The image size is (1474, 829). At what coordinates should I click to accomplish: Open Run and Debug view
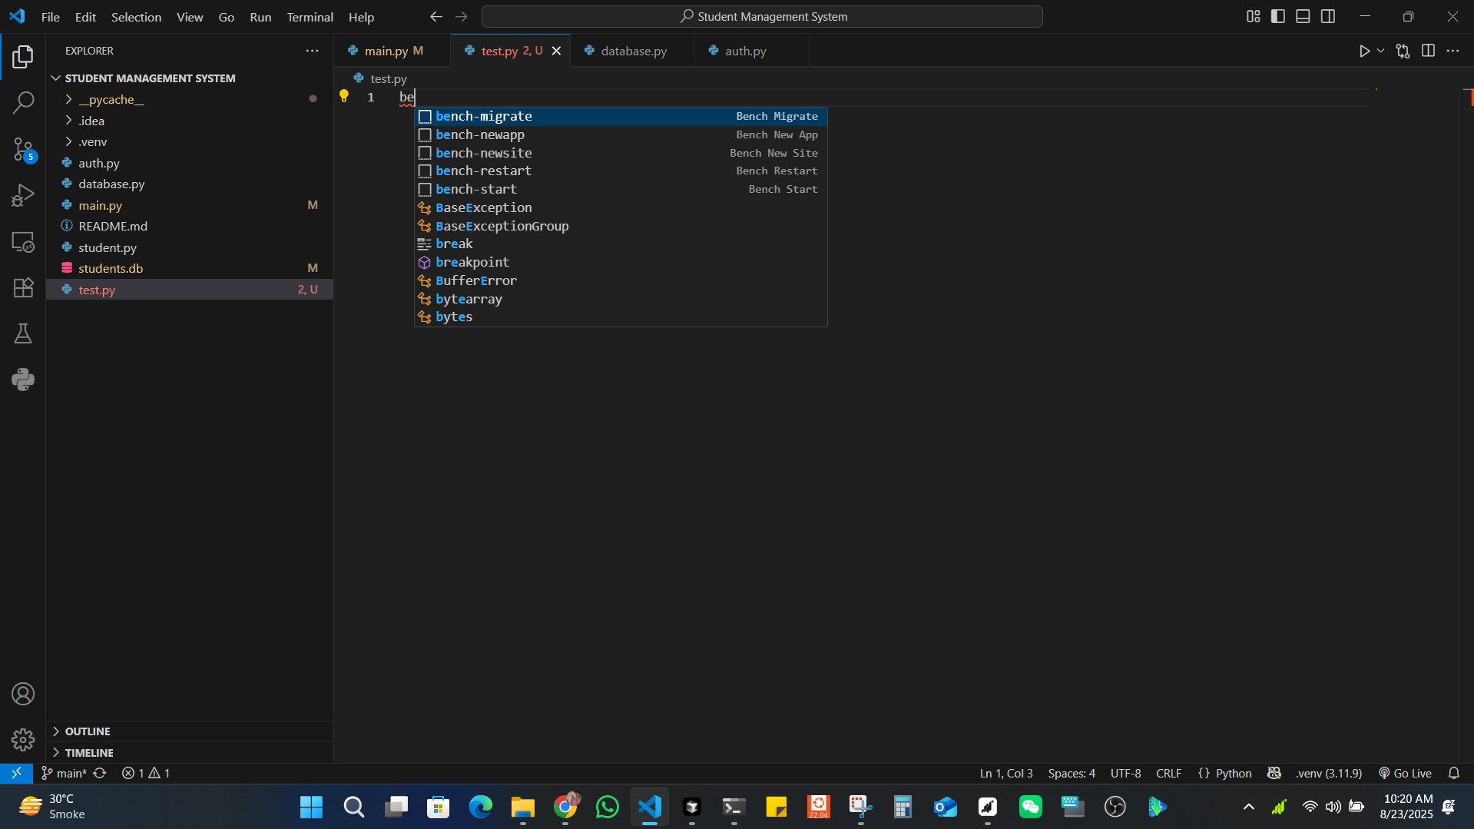[23, 195]
